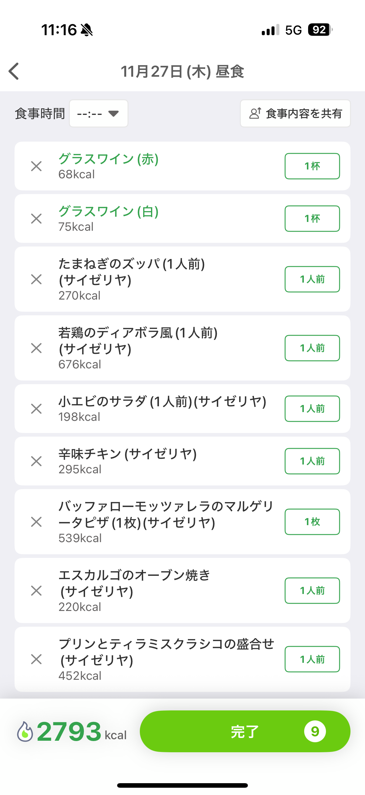This screenshot has height=795, width=365.
Task: Tap the back arrow icon
Action: [x=14, y=71]
